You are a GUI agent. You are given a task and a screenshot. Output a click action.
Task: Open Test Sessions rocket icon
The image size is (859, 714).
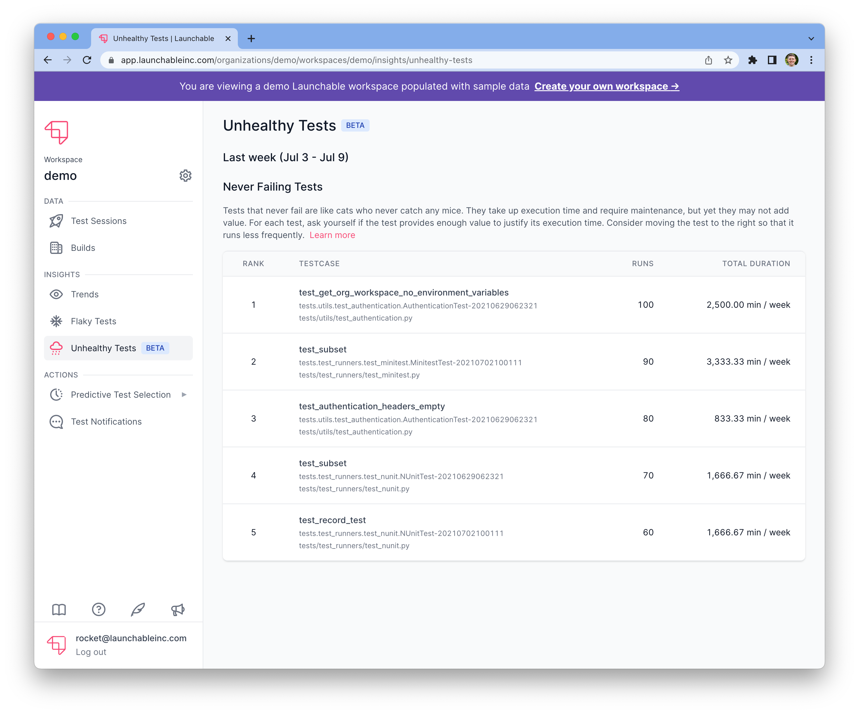(x=56, y=221)
